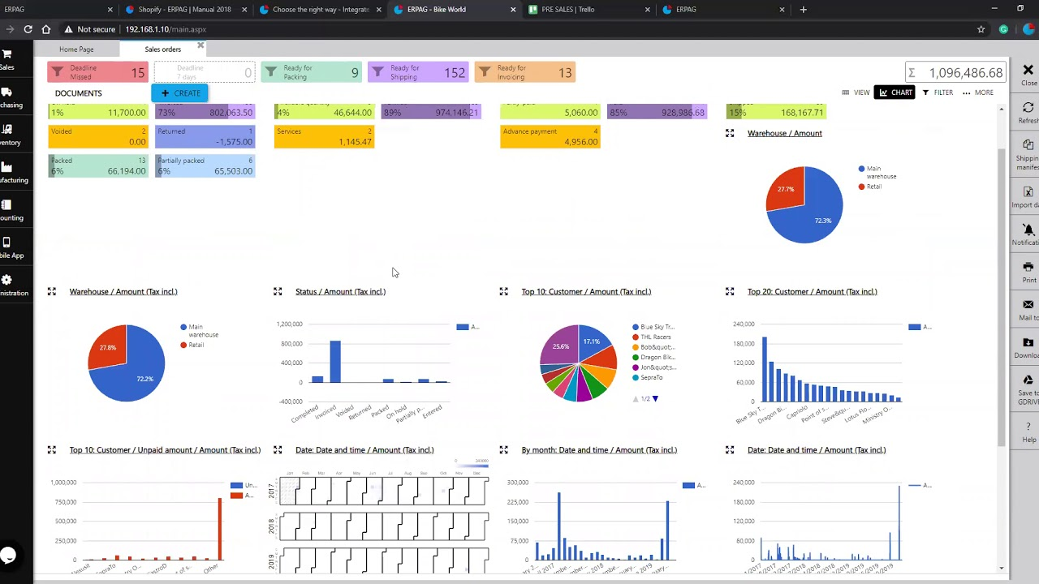
Task: Maximize the Top 20: Customer / Amount chart
Action: pyautogui.click(x=730, y=291)
